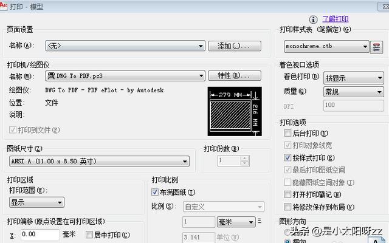389x243 pixels.
Task: Open the paper size dropdown ANSI A
Action: point(99,161)
